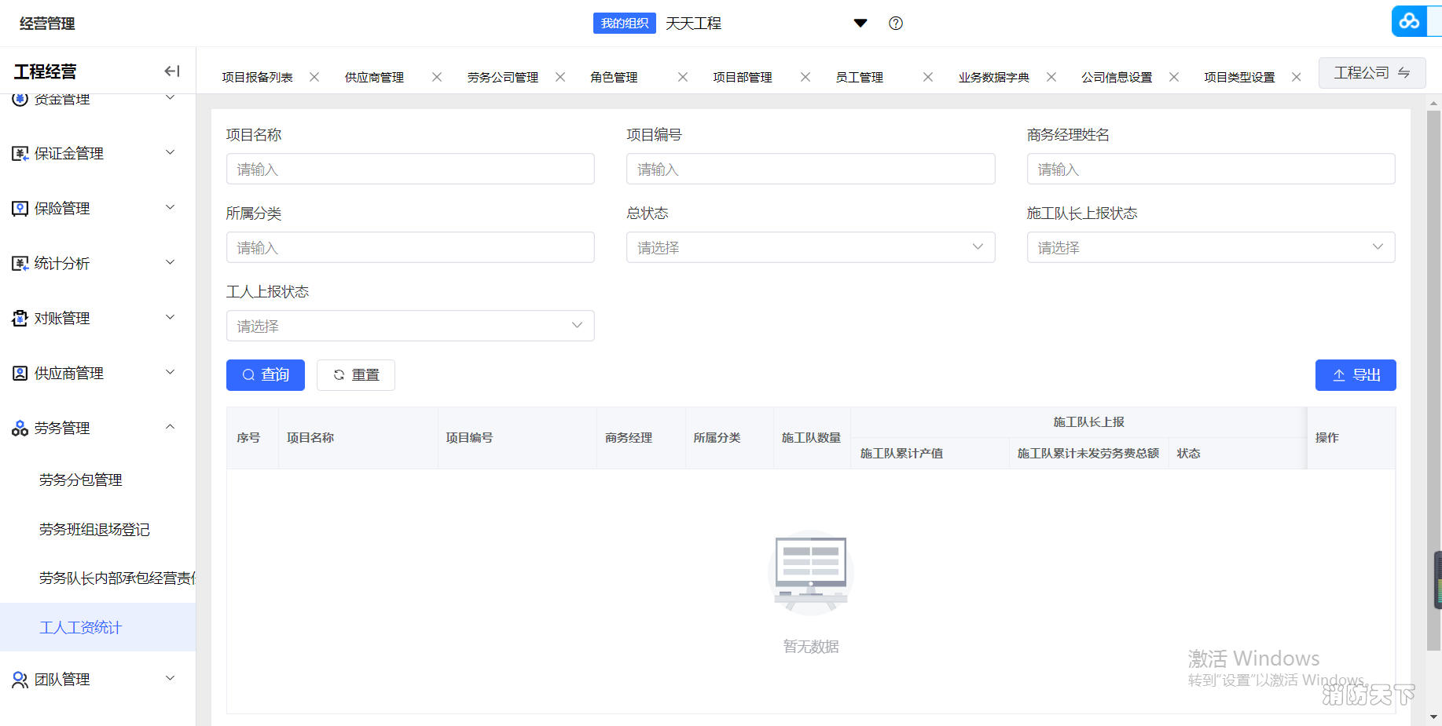Click the 团队管理 sidebar icon
The image size is (1442, 726).
click(x=20, y=680)
